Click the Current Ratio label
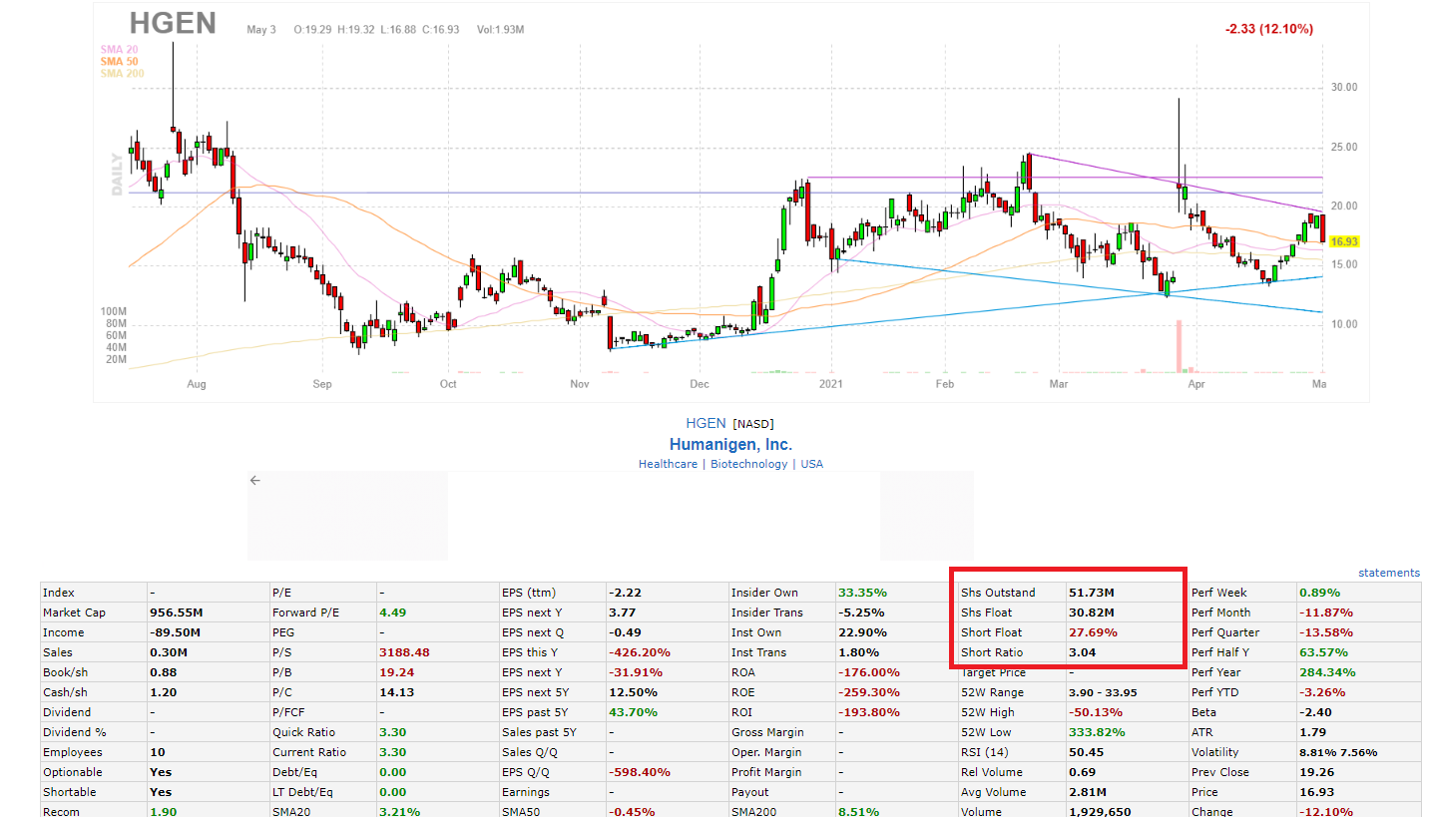The height and width of the screenshot is (817, 1430). [307, 752]
